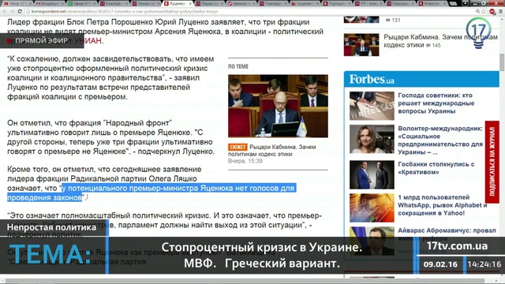
Task: Click the Forbes.ua logo header
Action: (x=372, y=79)
